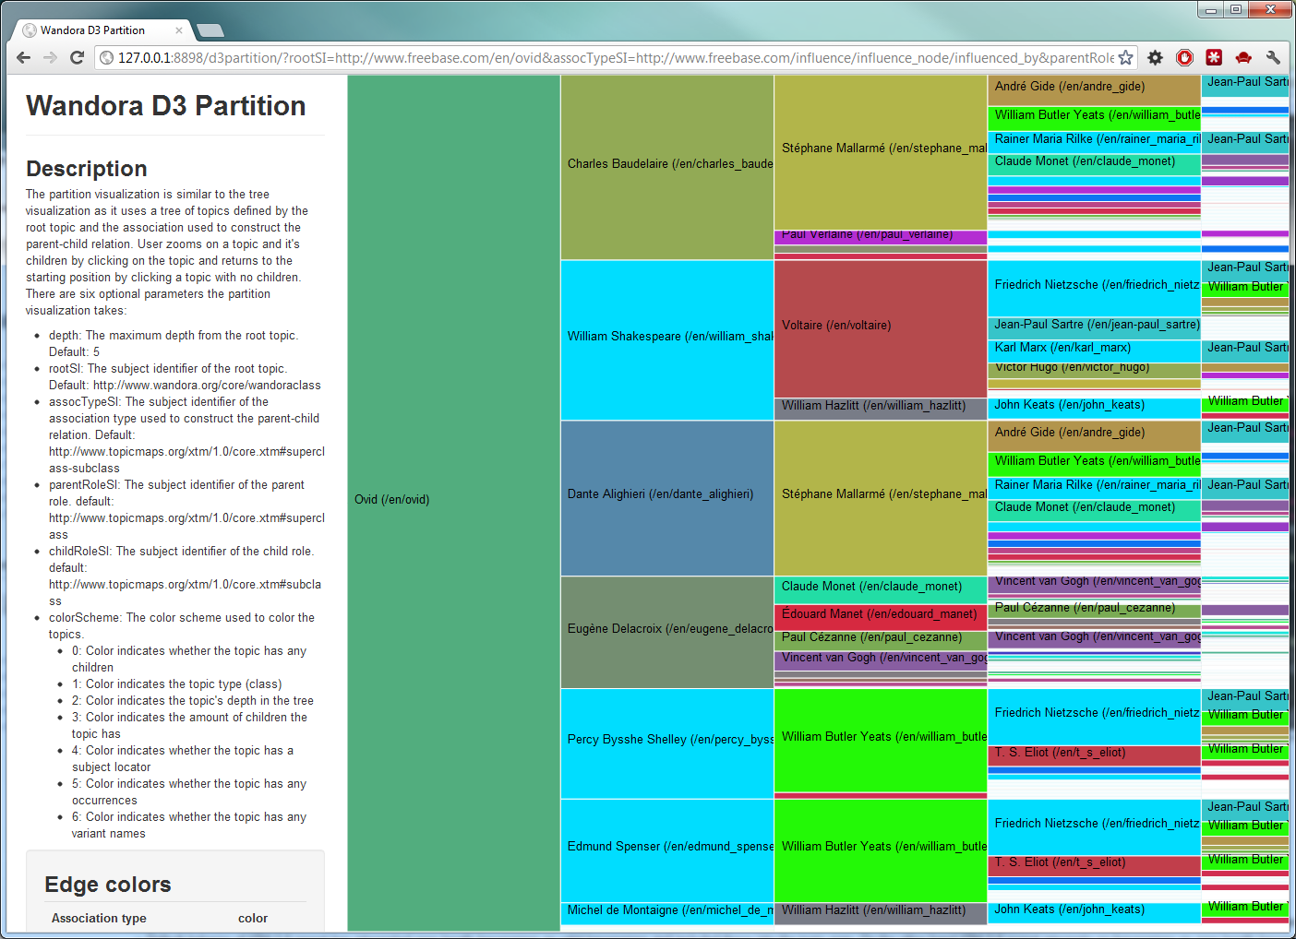Viewport: 1296px width, 939px height.
Task: Click the Charles Baudelaire partition block
Action: [x=666, y=163]
